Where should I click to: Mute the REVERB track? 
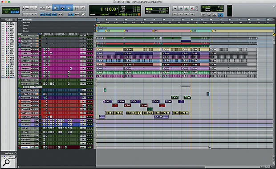tap(37, 136)
